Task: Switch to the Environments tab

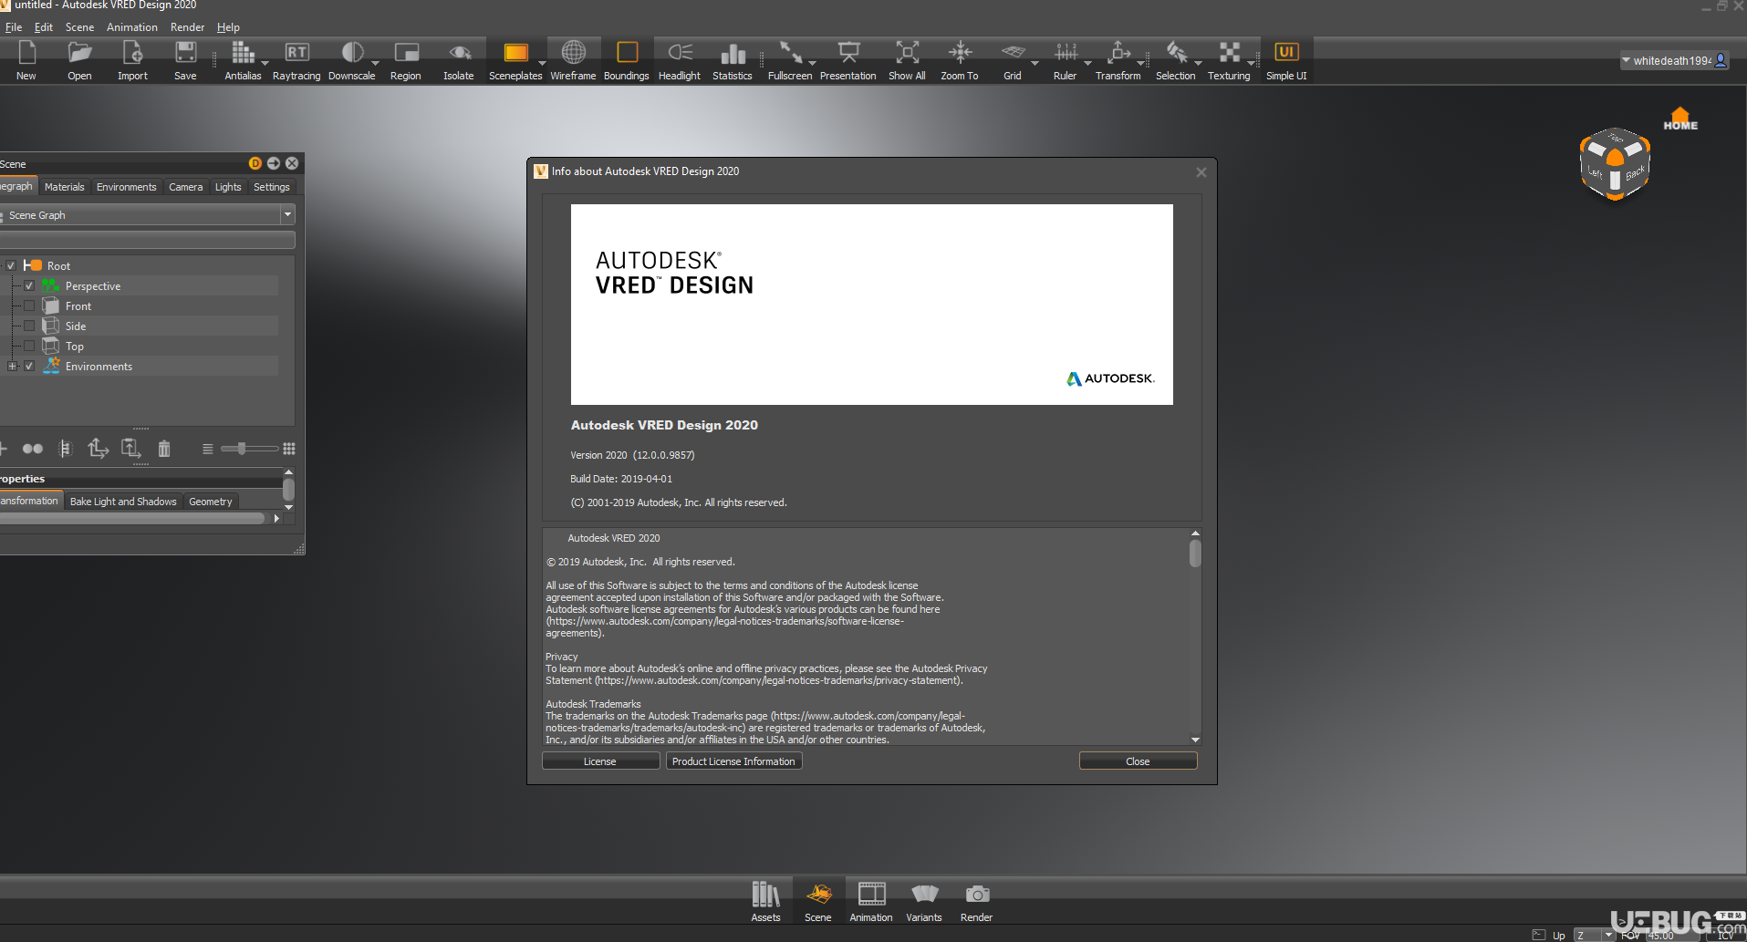Action: tap(126, 187)
